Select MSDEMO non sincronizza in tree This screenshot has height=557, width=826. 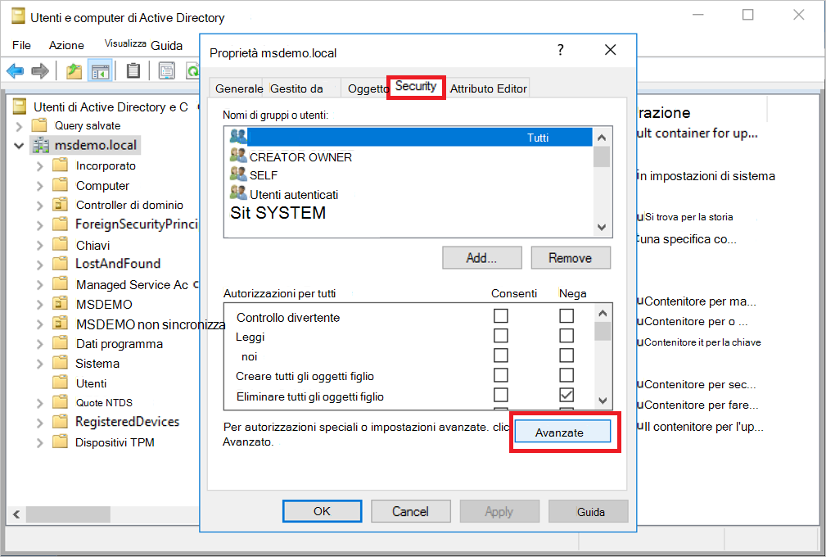pos(151,324)
